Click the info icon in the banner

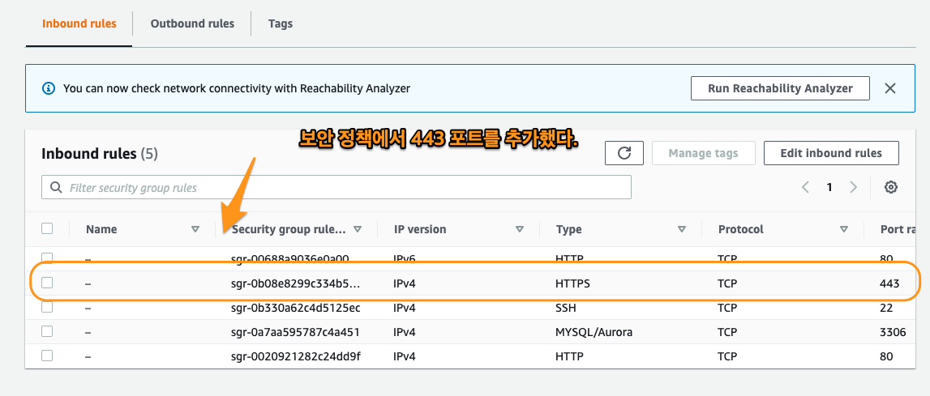(x=49, y=88)
